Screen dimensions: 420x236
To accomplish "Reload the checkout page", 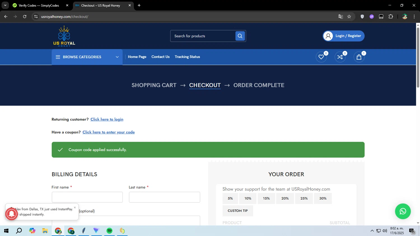I will tap(25, 16).
